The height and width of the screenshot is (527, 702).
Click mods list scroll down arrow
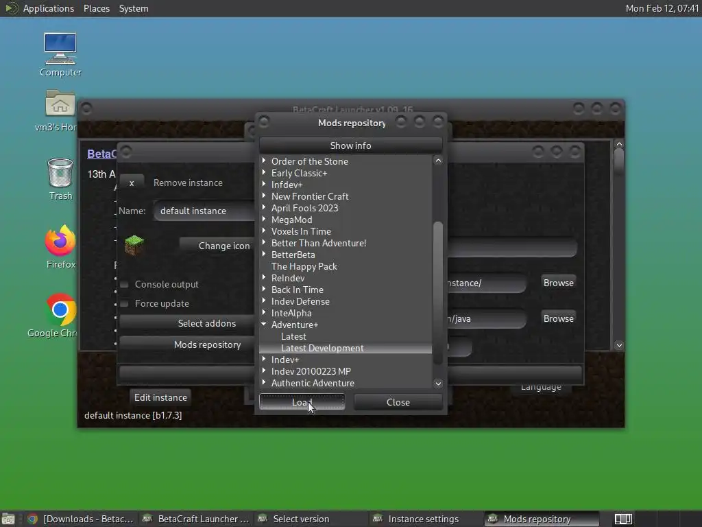click(438, 383)
